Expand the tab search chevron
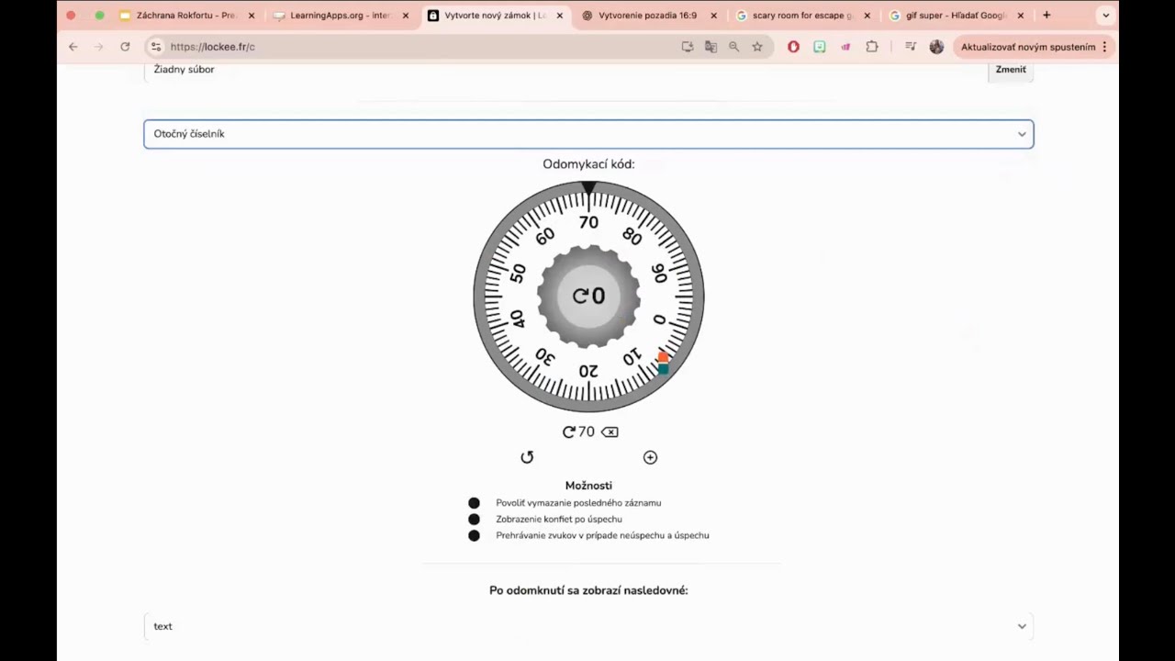Screen dimensions: 1175x661 1106,16
